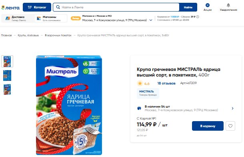Open the 18 отзывов reviews link

pos(166,83)
